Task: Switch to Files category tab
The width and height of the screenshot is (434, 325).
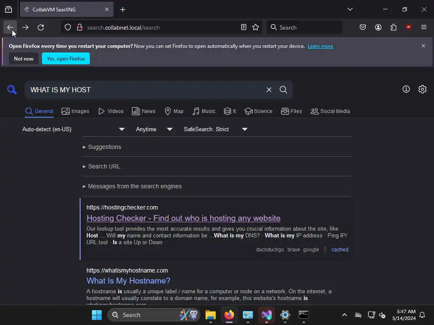Action: point(292,111)
